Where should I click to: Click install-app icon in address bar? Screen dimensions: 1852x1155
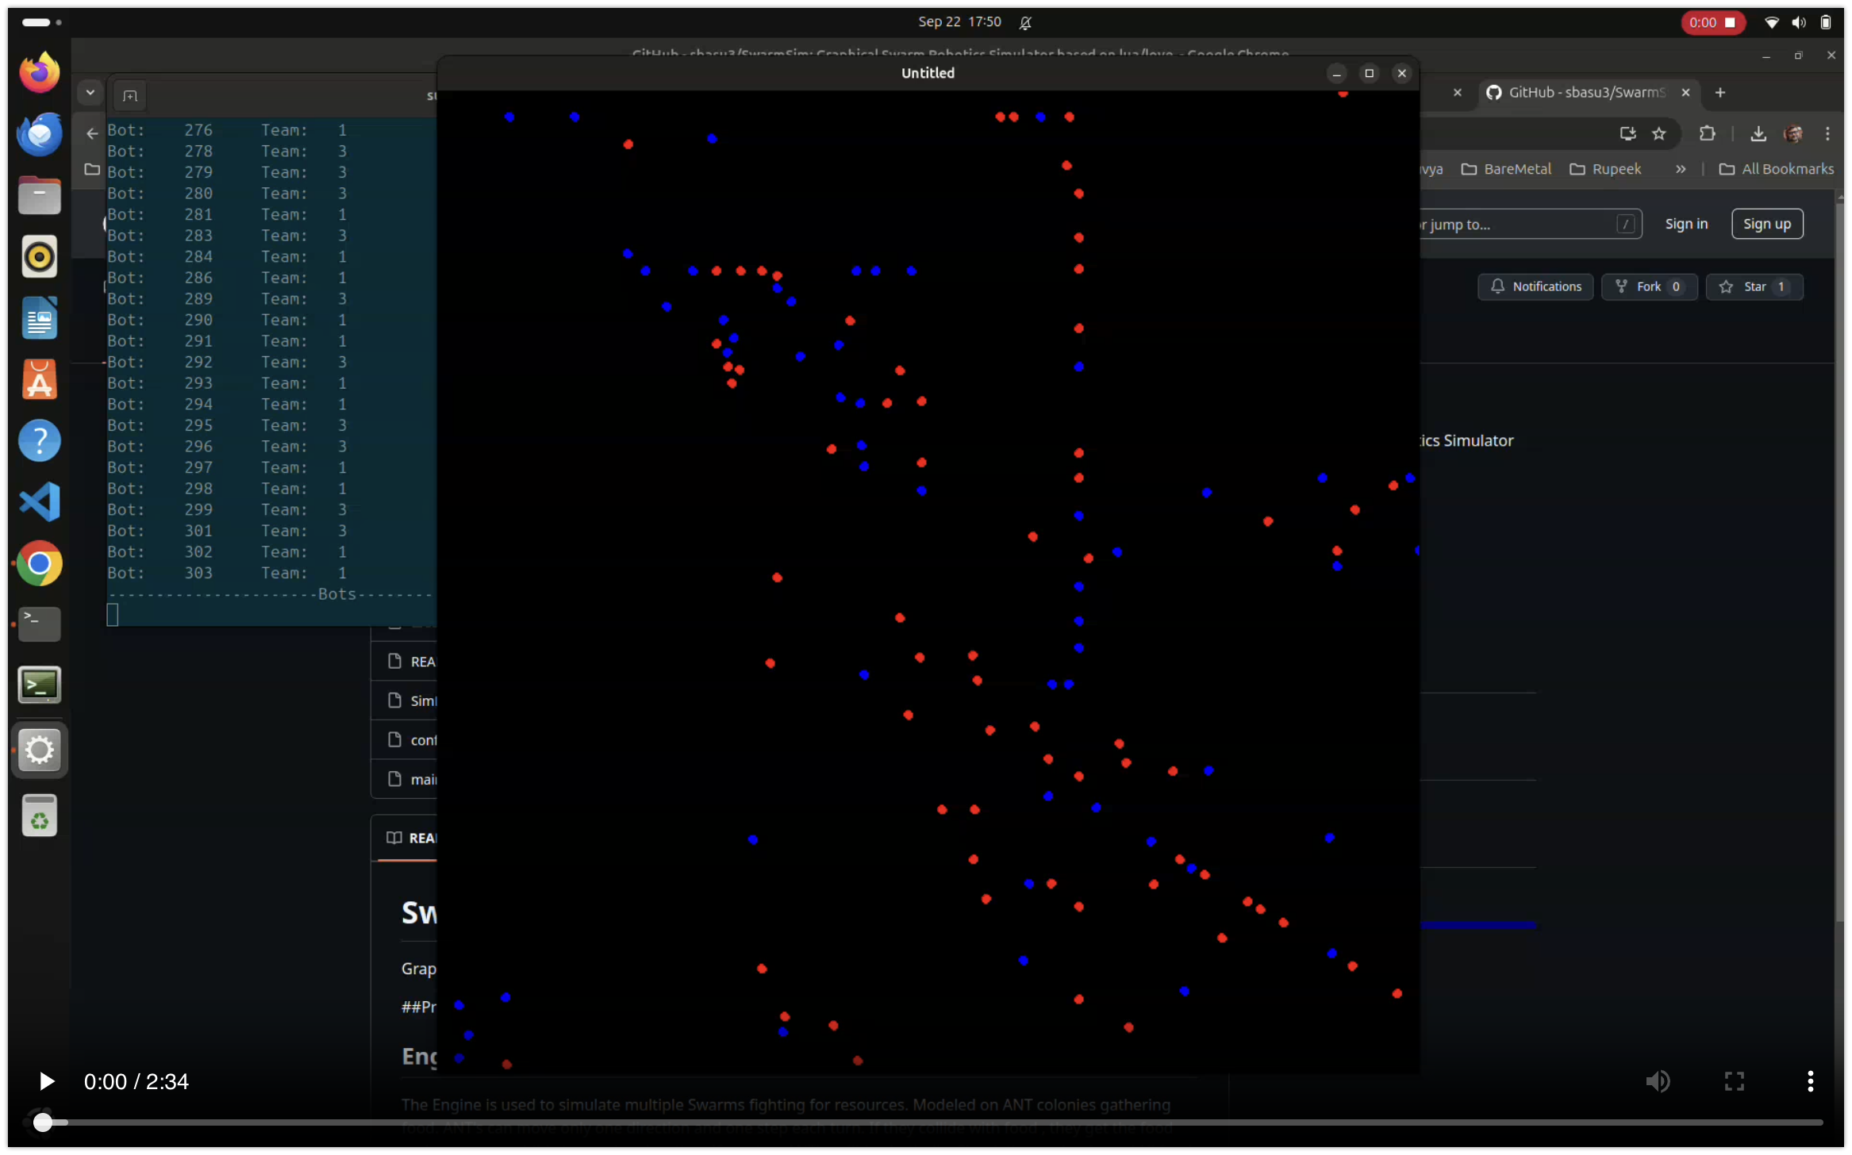1628,133
